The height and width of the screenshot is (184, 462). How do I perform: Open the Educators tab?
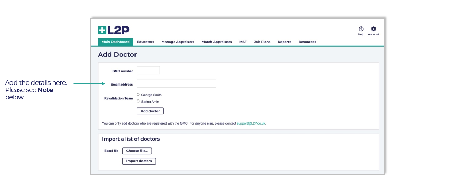145,42
